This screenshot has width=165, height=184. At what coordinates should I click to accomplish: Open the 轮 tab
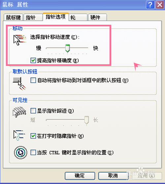[78, 17]
